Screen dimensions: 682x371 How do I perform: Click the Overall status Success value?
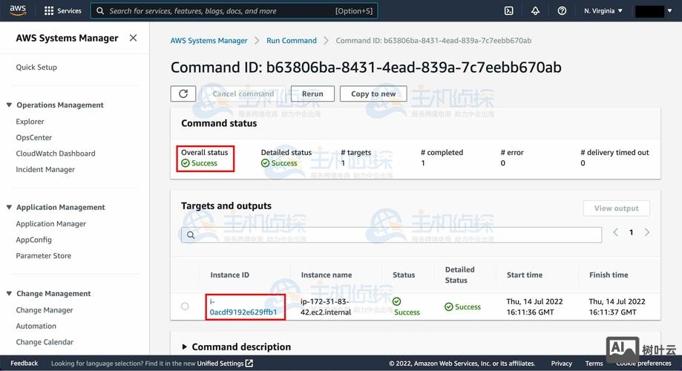click(199, 163)
